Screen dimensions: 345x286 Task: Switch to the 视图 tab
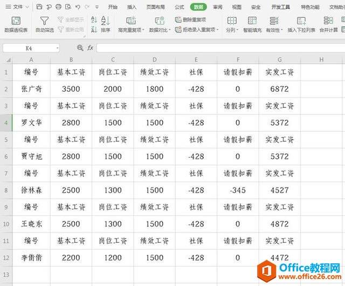coord(237,7)
